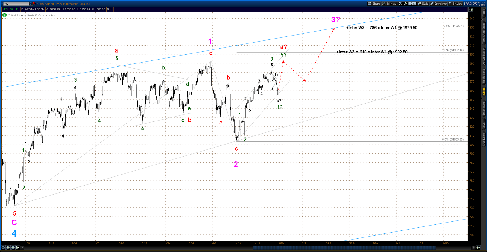Viewport: 487px width, 252px height.
Task: Click the zoom in magnifier
Action: pyautogui.click(x=8, y=247)
